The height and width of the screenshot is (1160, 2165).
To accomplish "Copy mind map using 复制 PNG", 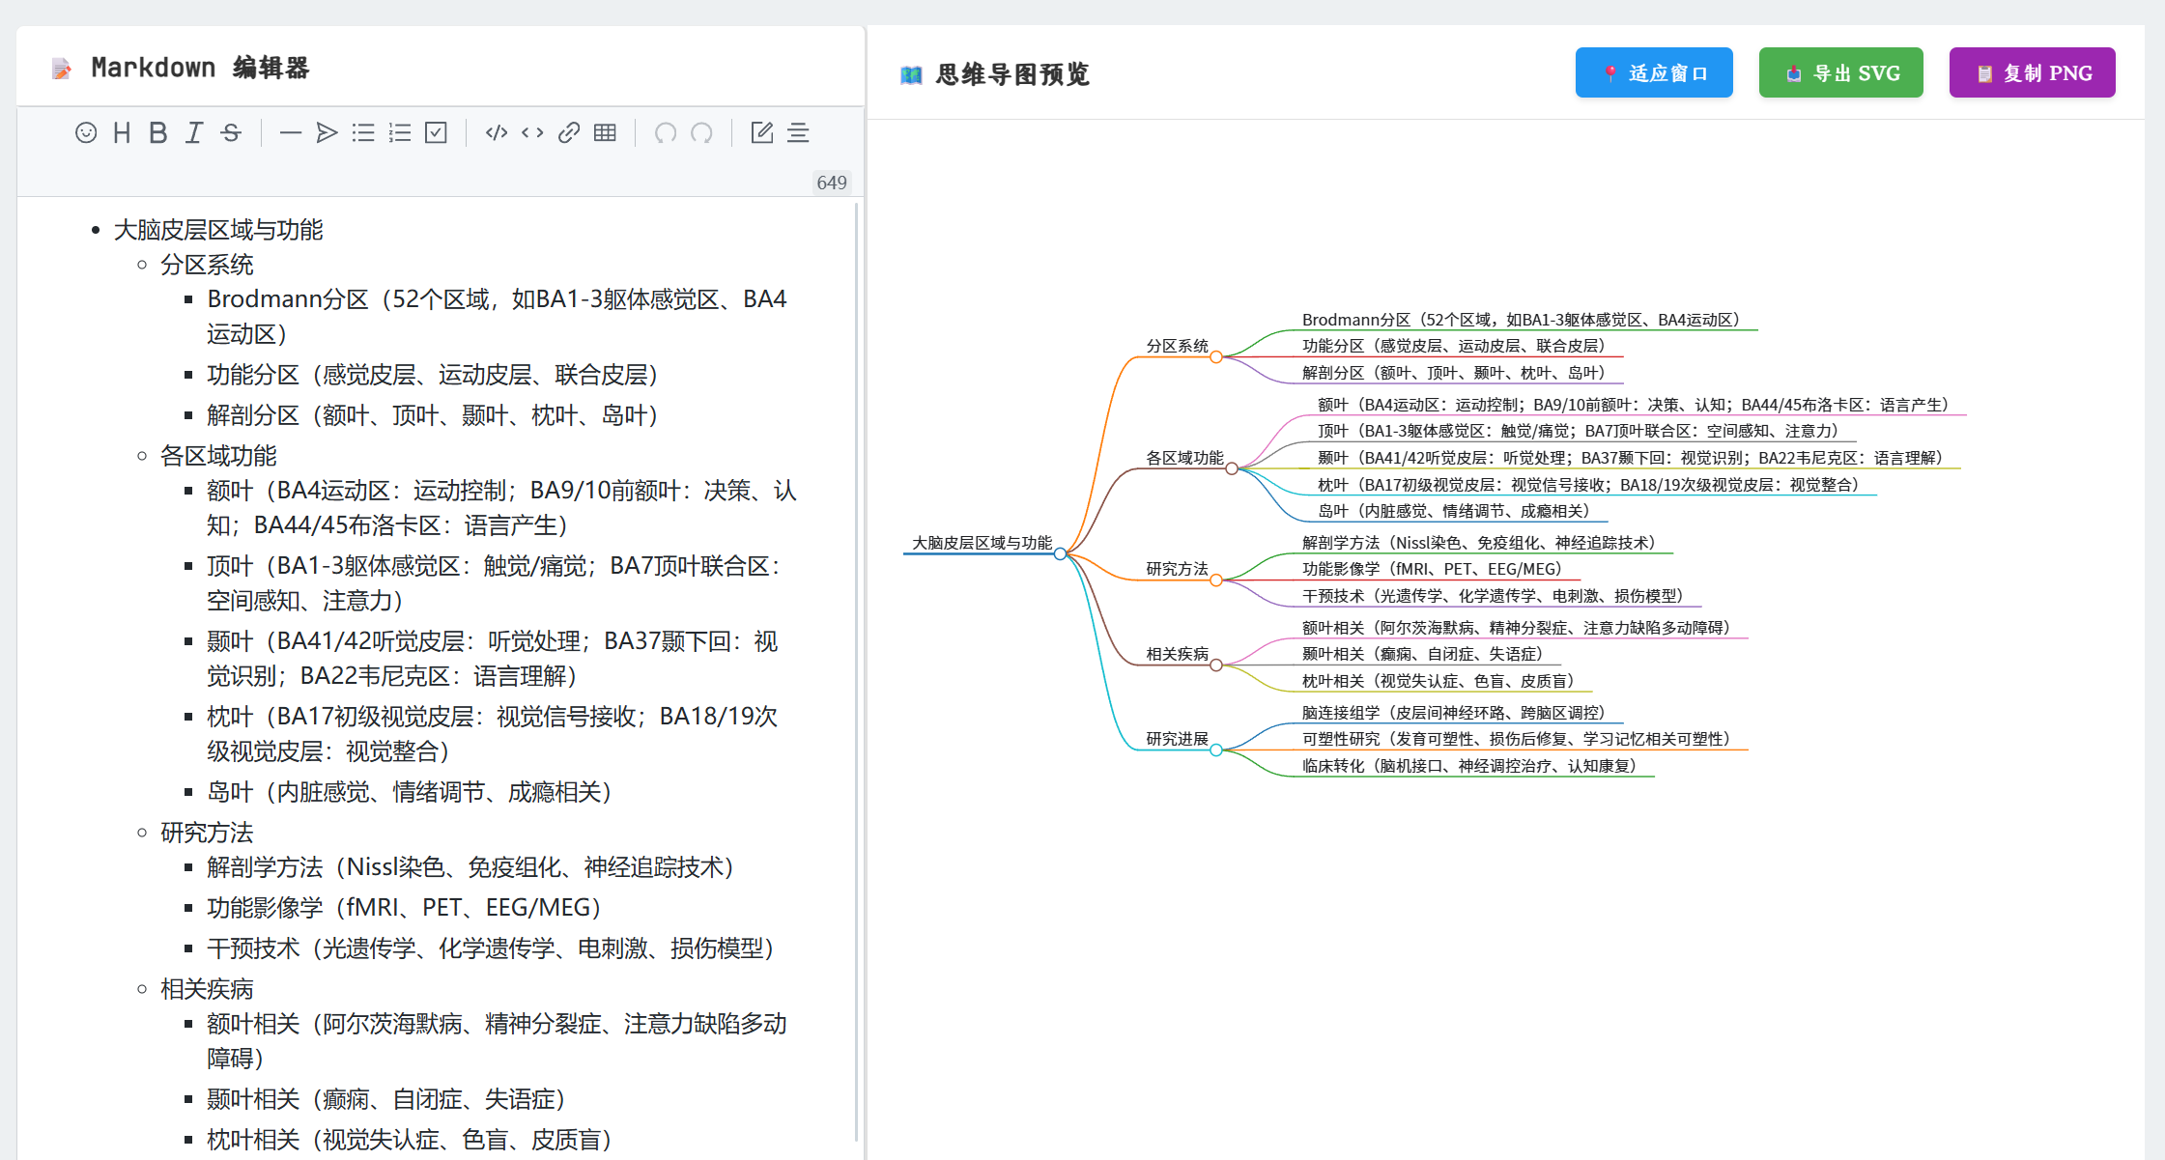I will [2032, 73].
